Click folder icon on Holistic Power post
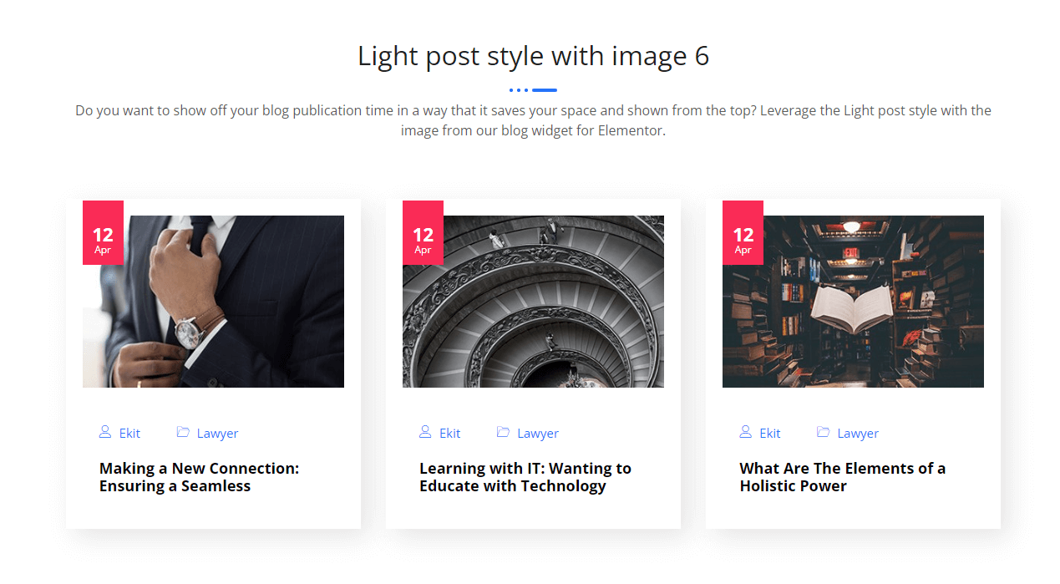1060x584 pixels. click(x=823, y=432)
